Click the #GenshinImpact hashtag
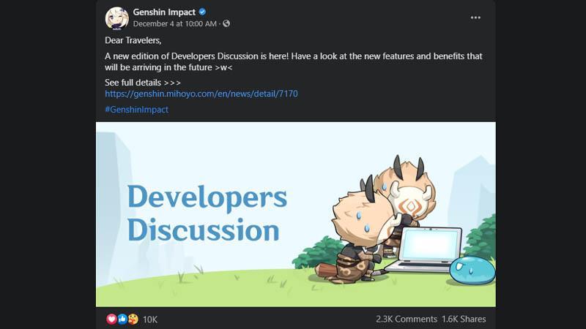The width and height of the screenshot is (586, 329). click(136, 109)
